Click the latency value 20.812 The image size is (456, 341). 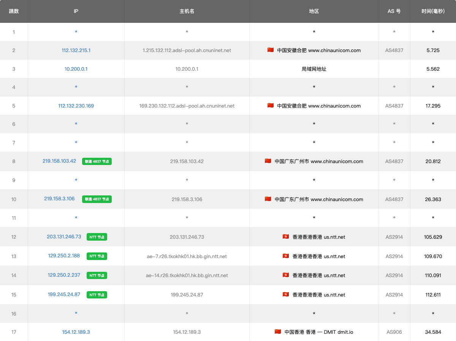pyautogui.click(x=433, y=161)
